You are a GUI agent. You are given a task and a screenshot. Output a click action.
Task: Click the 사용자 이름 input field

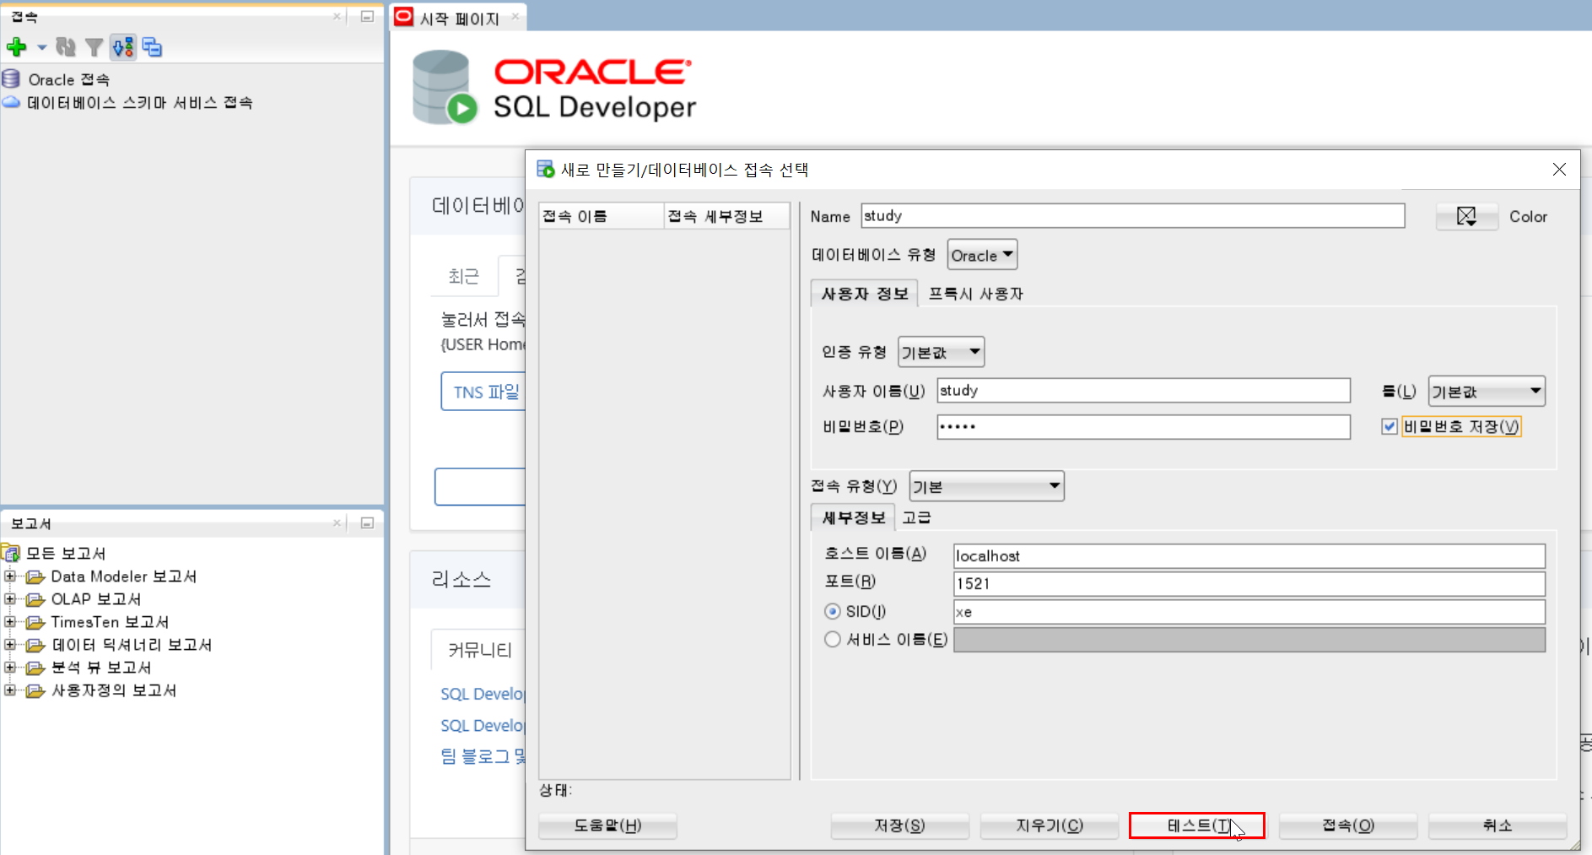point(1143,391)
